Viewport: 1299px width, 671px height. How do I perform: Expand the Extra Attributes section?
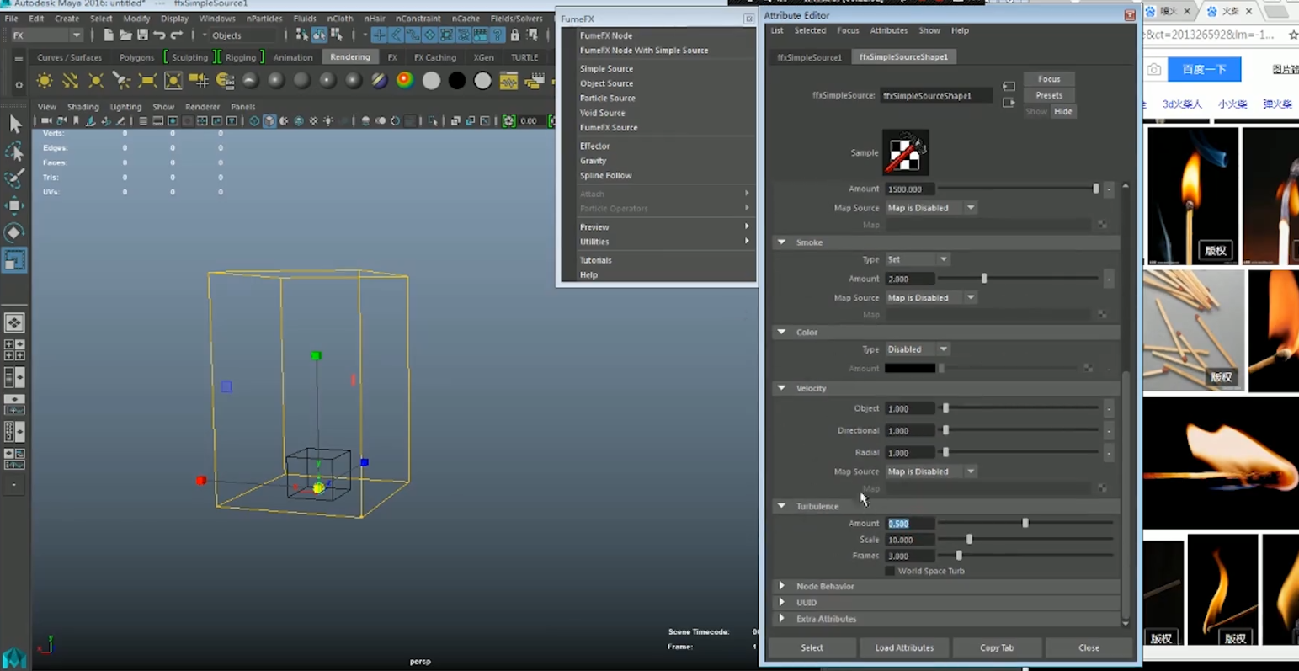tap(781, 619)
